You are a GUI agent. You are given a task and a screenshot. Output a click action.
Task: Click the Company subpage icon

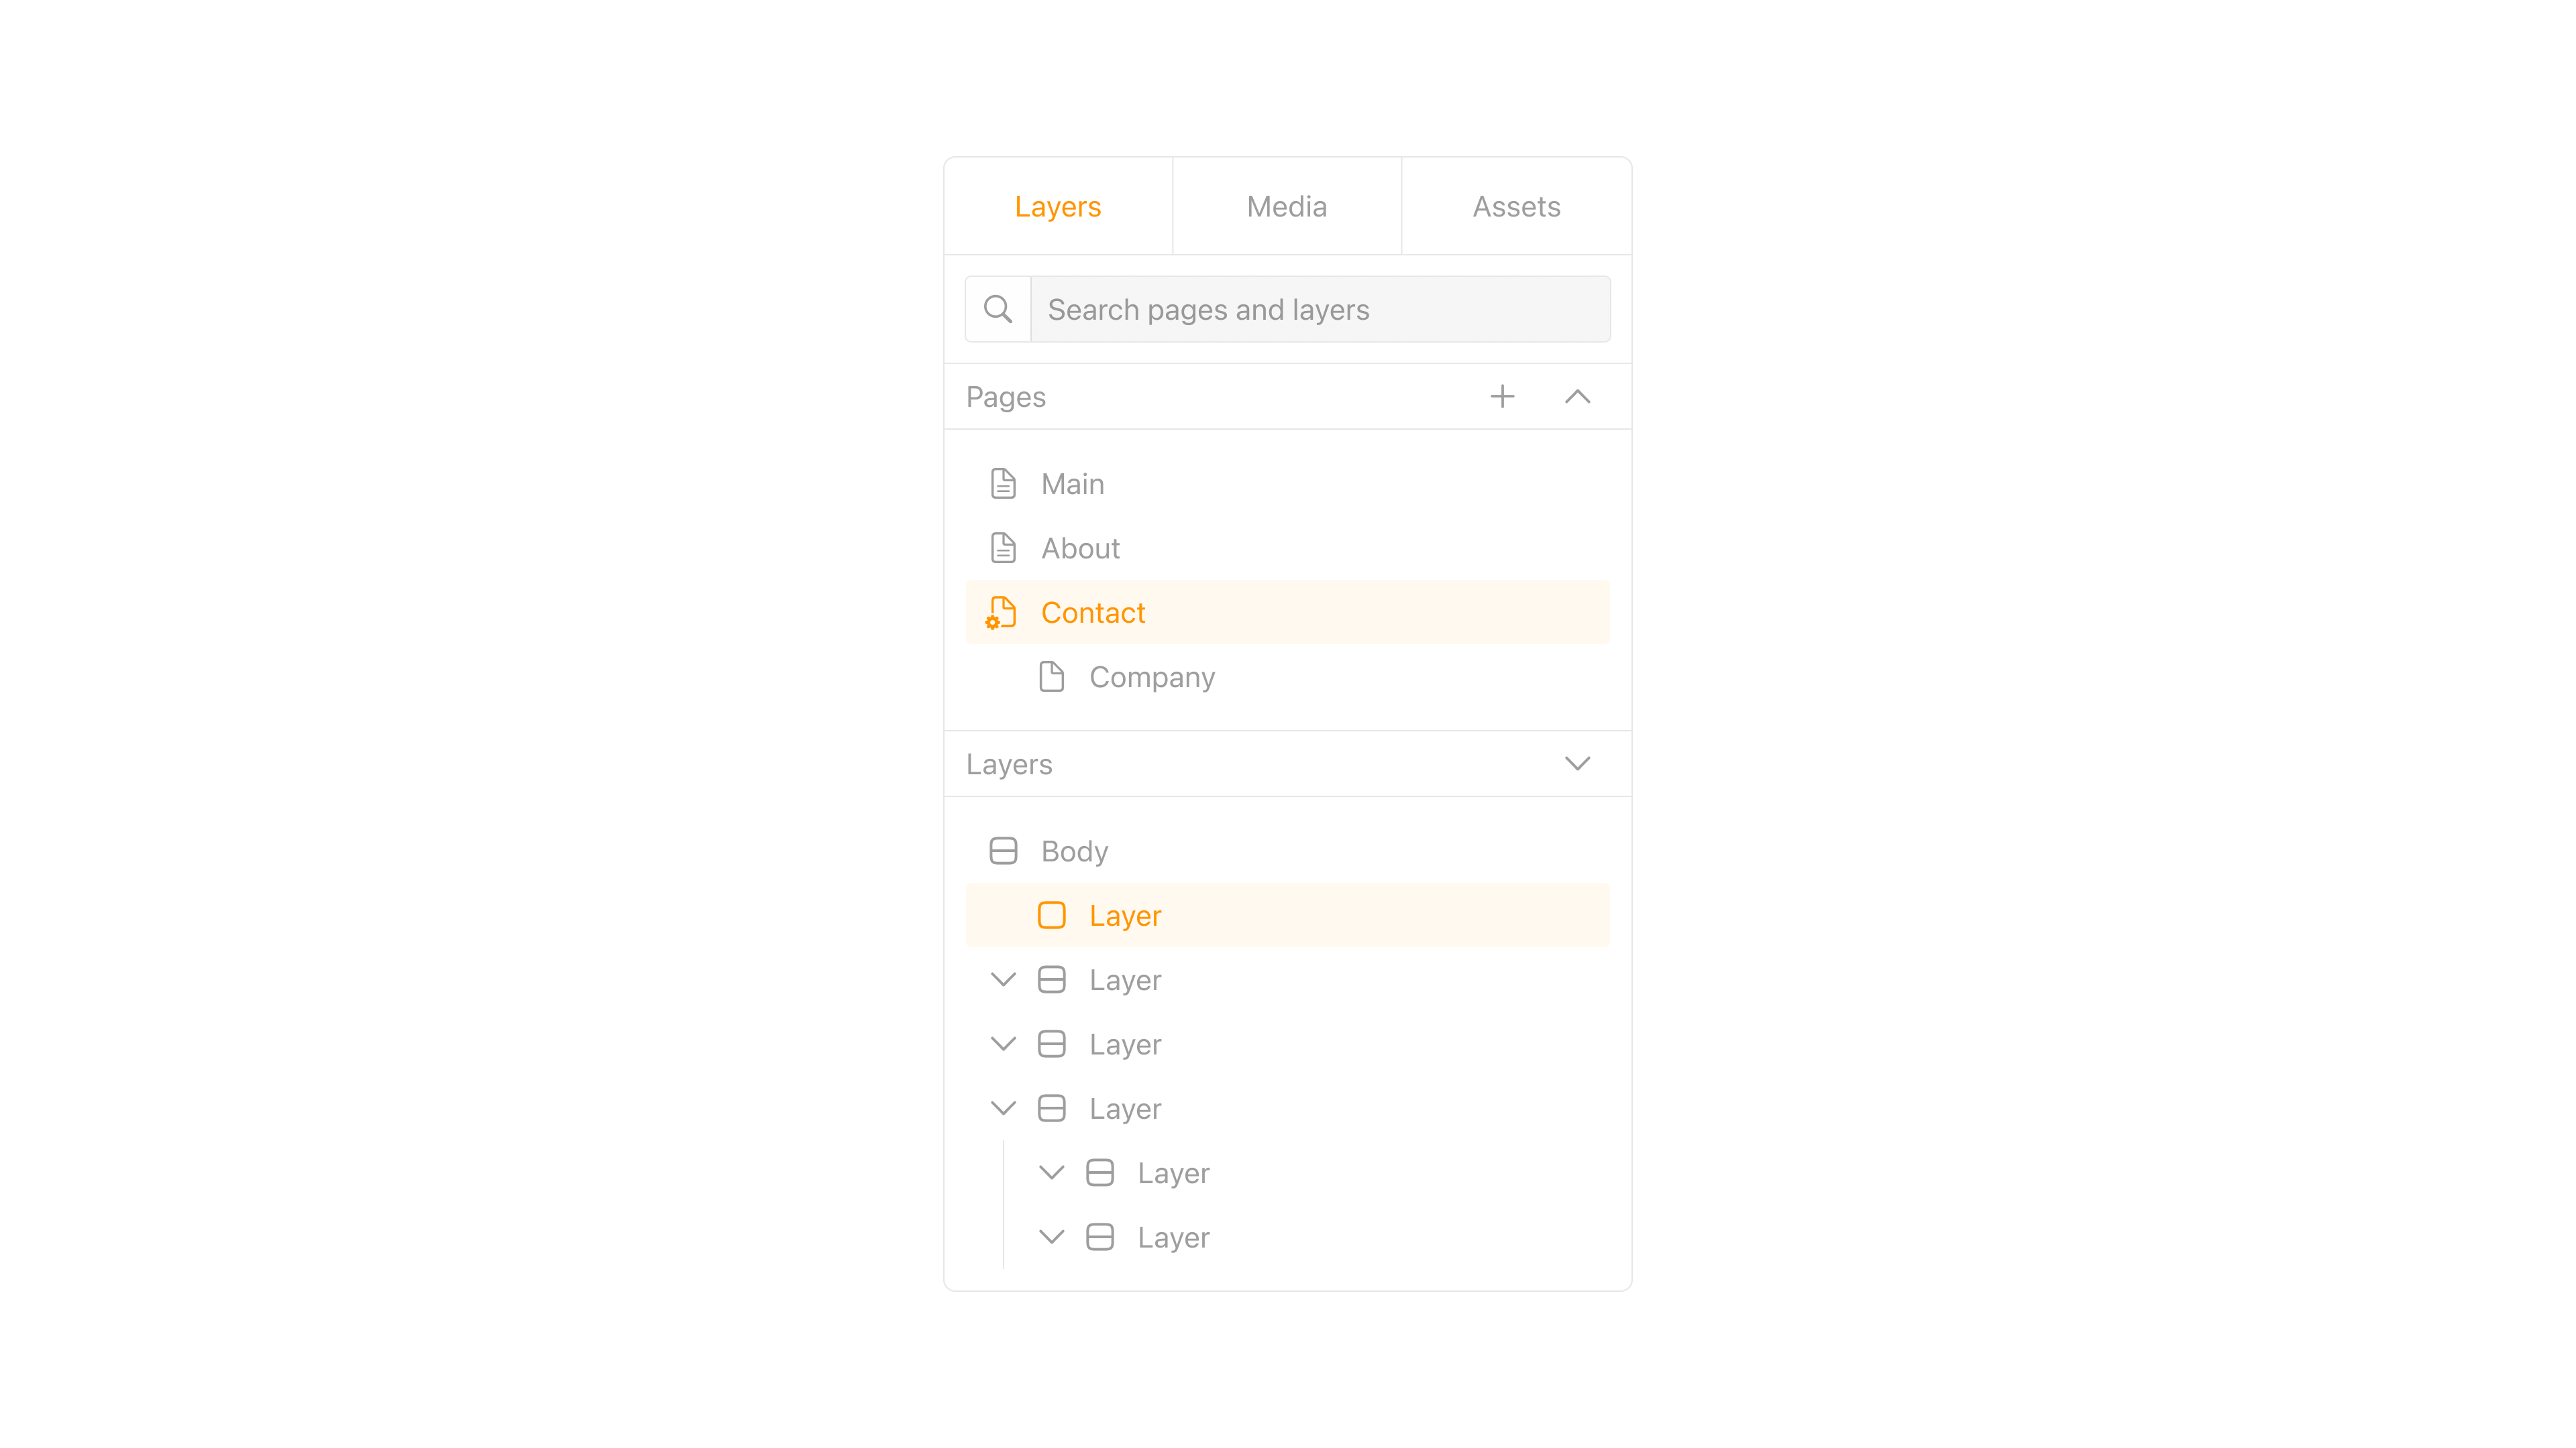click(1051, 676)
